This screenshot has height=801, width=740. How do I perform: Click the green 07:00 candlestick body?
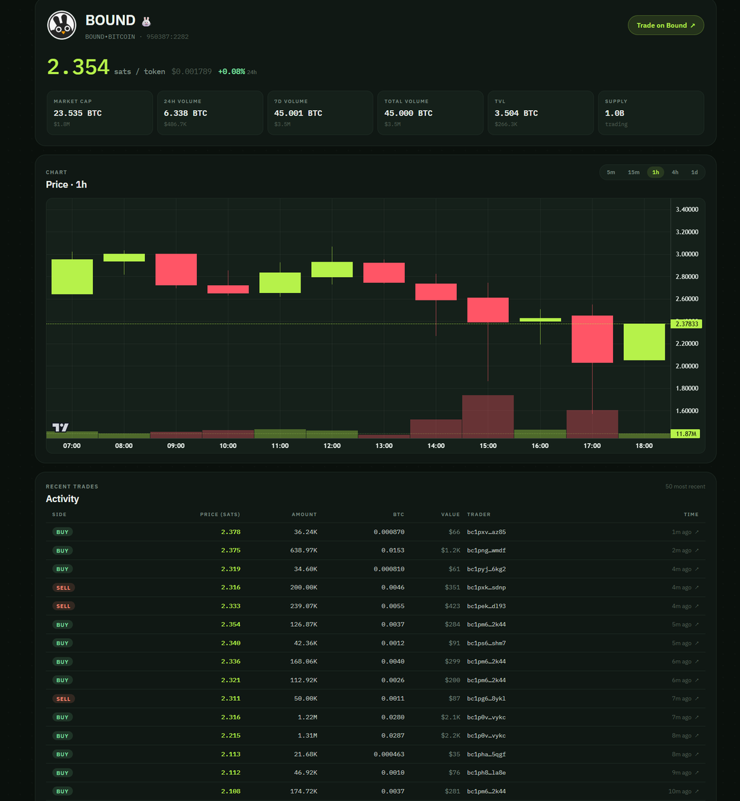72,277
